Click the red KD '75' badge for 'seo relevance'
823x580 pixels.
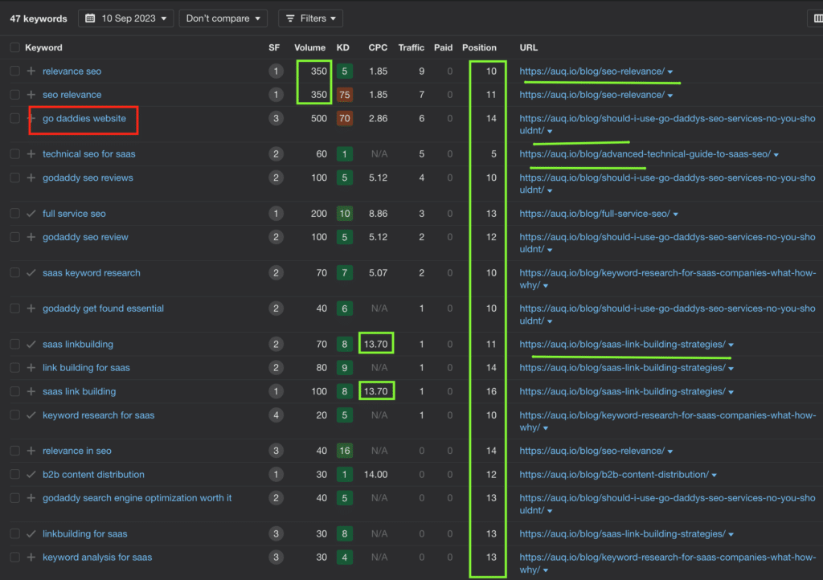click(344, 95)
